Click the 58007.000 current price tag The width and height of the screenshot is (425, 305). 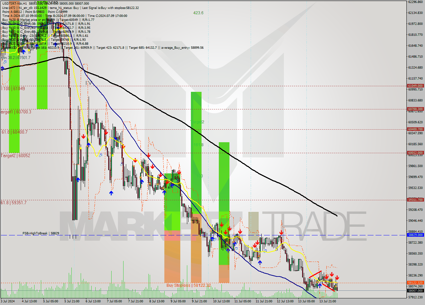[415, 290]
